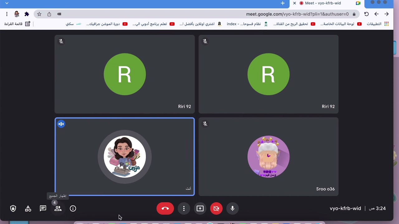Open the Chrome profile avatar
The height and width of the screenshot is (224, 399).
pos(17,14)
